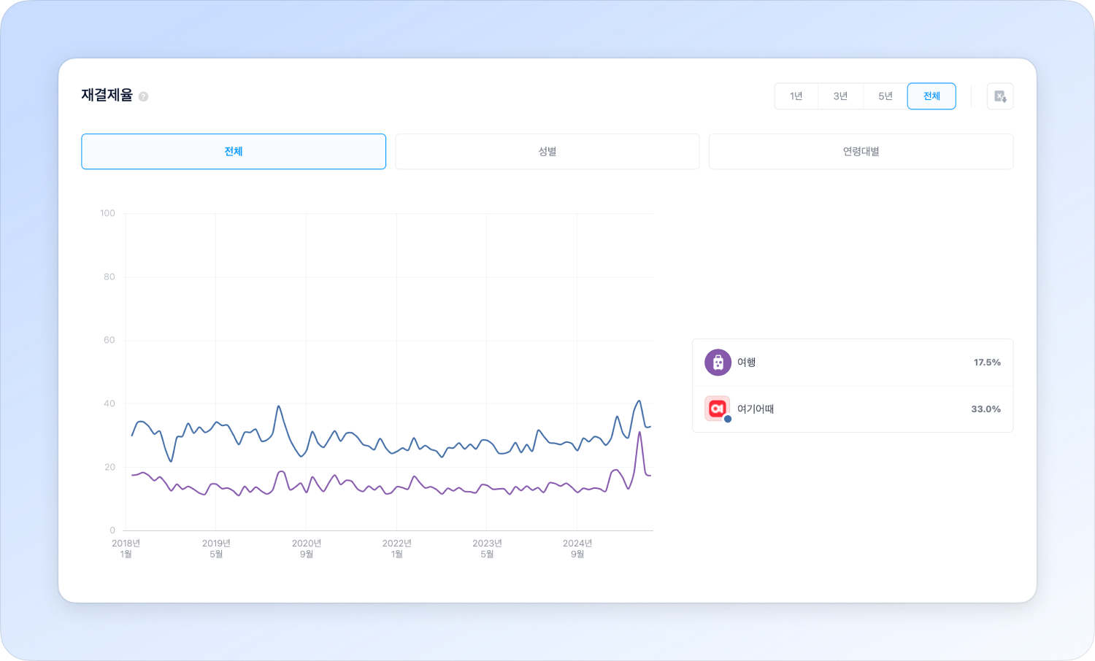The height and width of the screenshot is (661, 1095).
Task: Click the blue line's highest peak at right
Action: point(639,401)
